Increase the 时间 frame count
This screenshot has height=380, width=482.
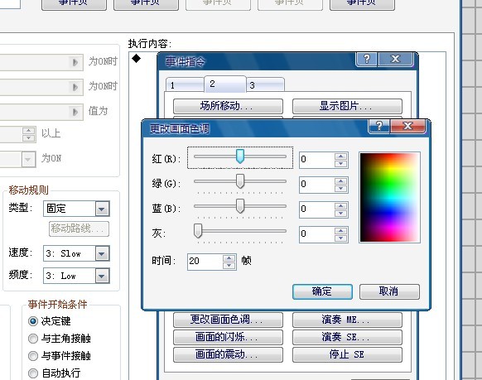click(229, 258)
